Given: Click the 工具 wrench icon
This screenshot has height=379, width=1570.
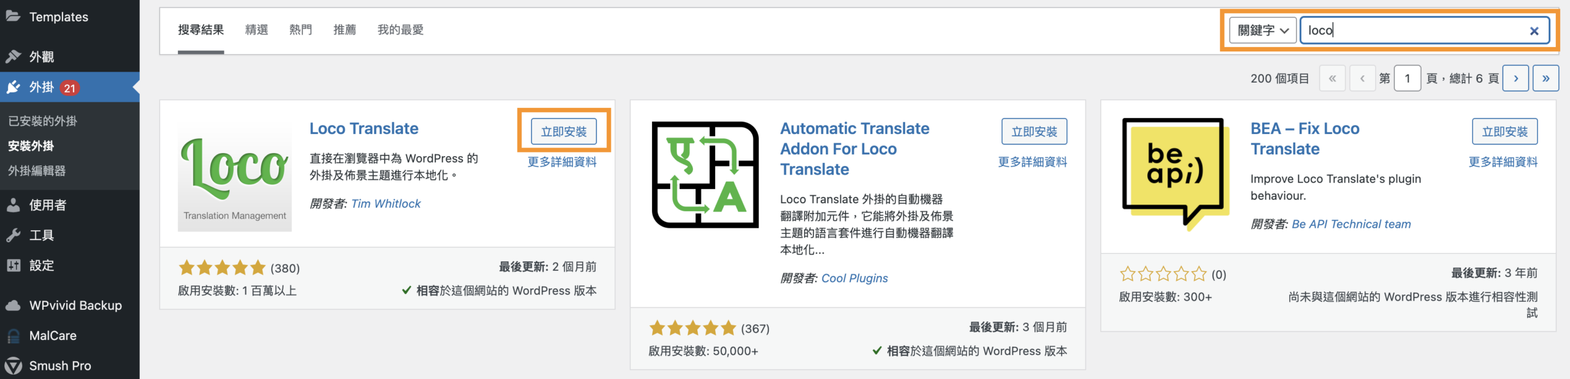Looking at the screenshot, I should click(x=13, y=235).
